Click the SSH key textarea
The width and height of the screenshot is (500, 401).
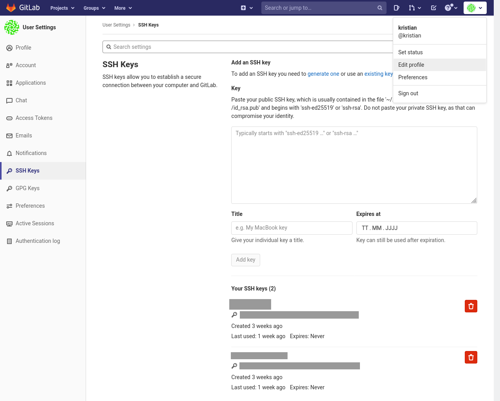(x=354, y=165)
